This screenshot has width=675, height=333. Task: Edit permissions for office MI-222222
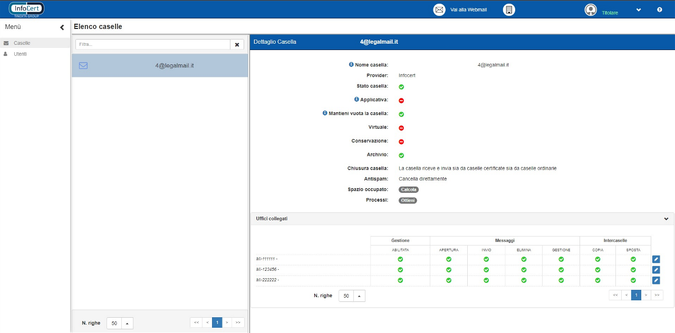click(x=656, y=280)
